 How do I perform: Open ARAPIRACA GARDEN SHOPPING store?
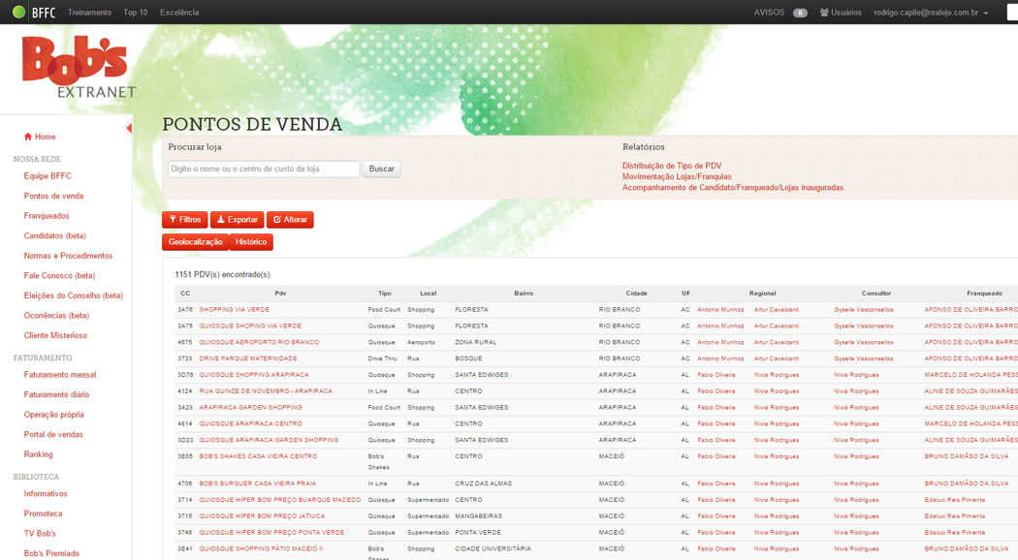coord(250,408)
